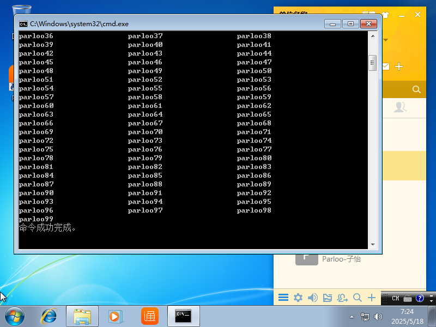Launch Internet Explorer from the taskbar

tap(49, 317)
